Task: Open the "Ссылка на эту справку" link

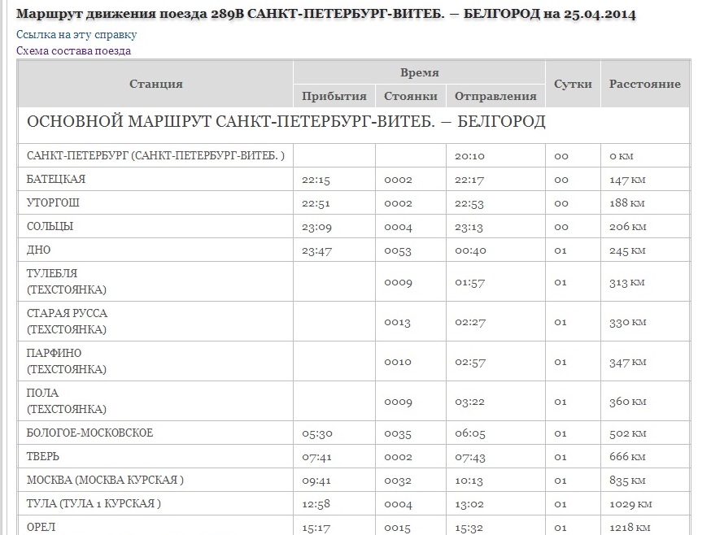Action: [x=76, y=35]
